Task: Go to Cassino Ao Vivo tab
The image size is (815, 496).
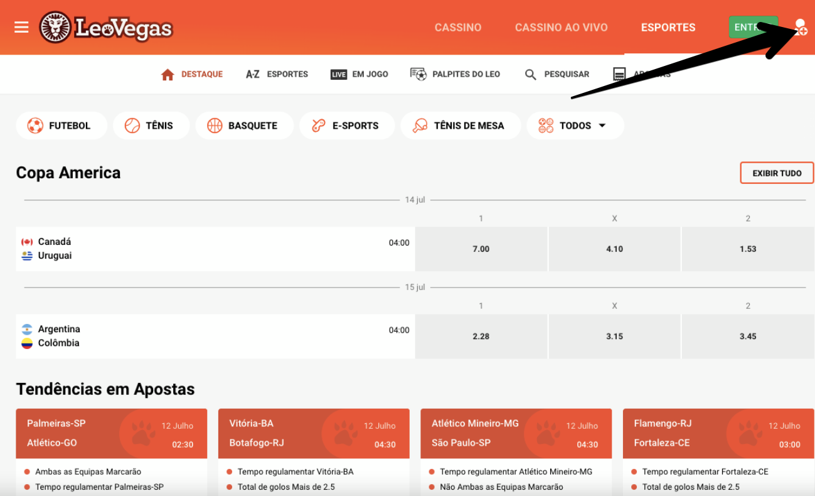Action: 562,28
